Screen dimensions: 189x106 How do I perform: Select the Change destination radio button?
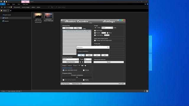(x=84, y=70)
